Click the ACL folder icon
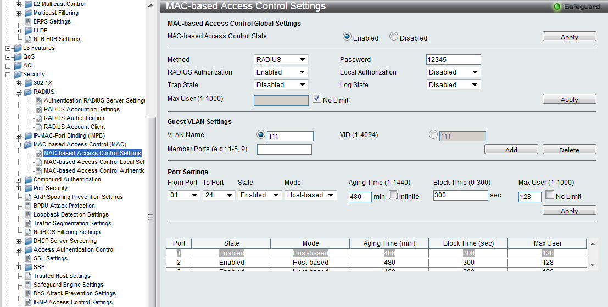 pos(18,65)
